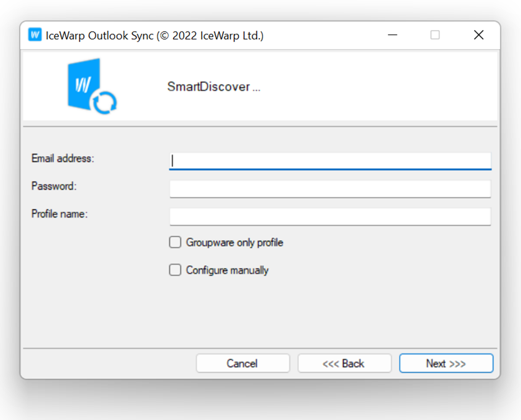The height and width of the screenshot is (420, 521).
Task: Go back with the <<< Back button
Action: click(x=344, y=363)
